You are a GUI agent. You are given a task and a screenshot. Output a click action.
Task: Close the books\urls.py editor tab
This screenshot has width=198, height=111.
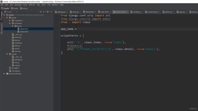[x=127, y=12]
